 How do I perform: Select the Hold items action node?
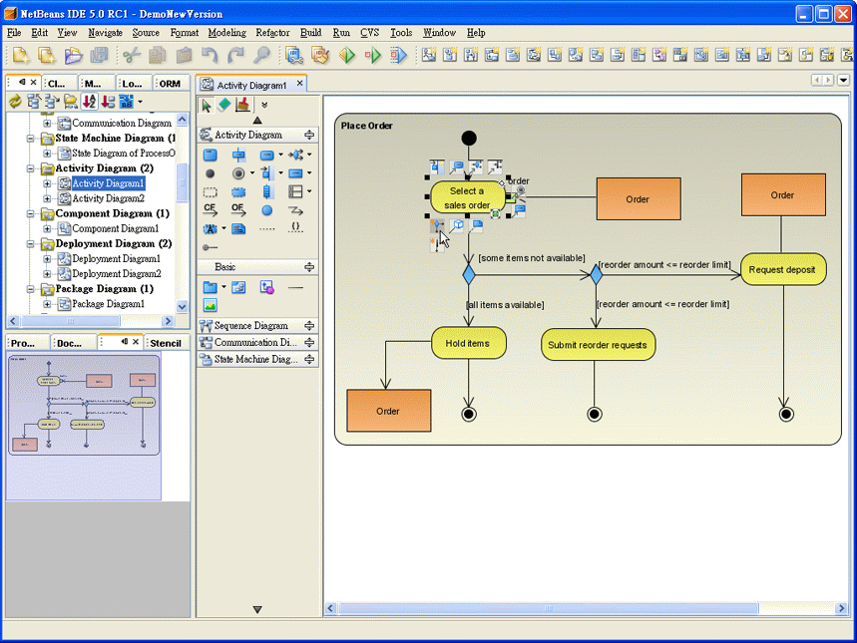click(x=468, y=343)
